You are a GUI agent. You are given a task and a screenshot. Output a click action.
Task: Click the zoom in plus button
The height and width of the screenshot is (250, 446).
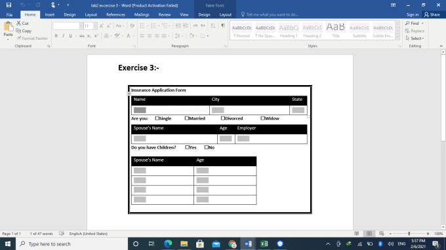coord(428,234)
